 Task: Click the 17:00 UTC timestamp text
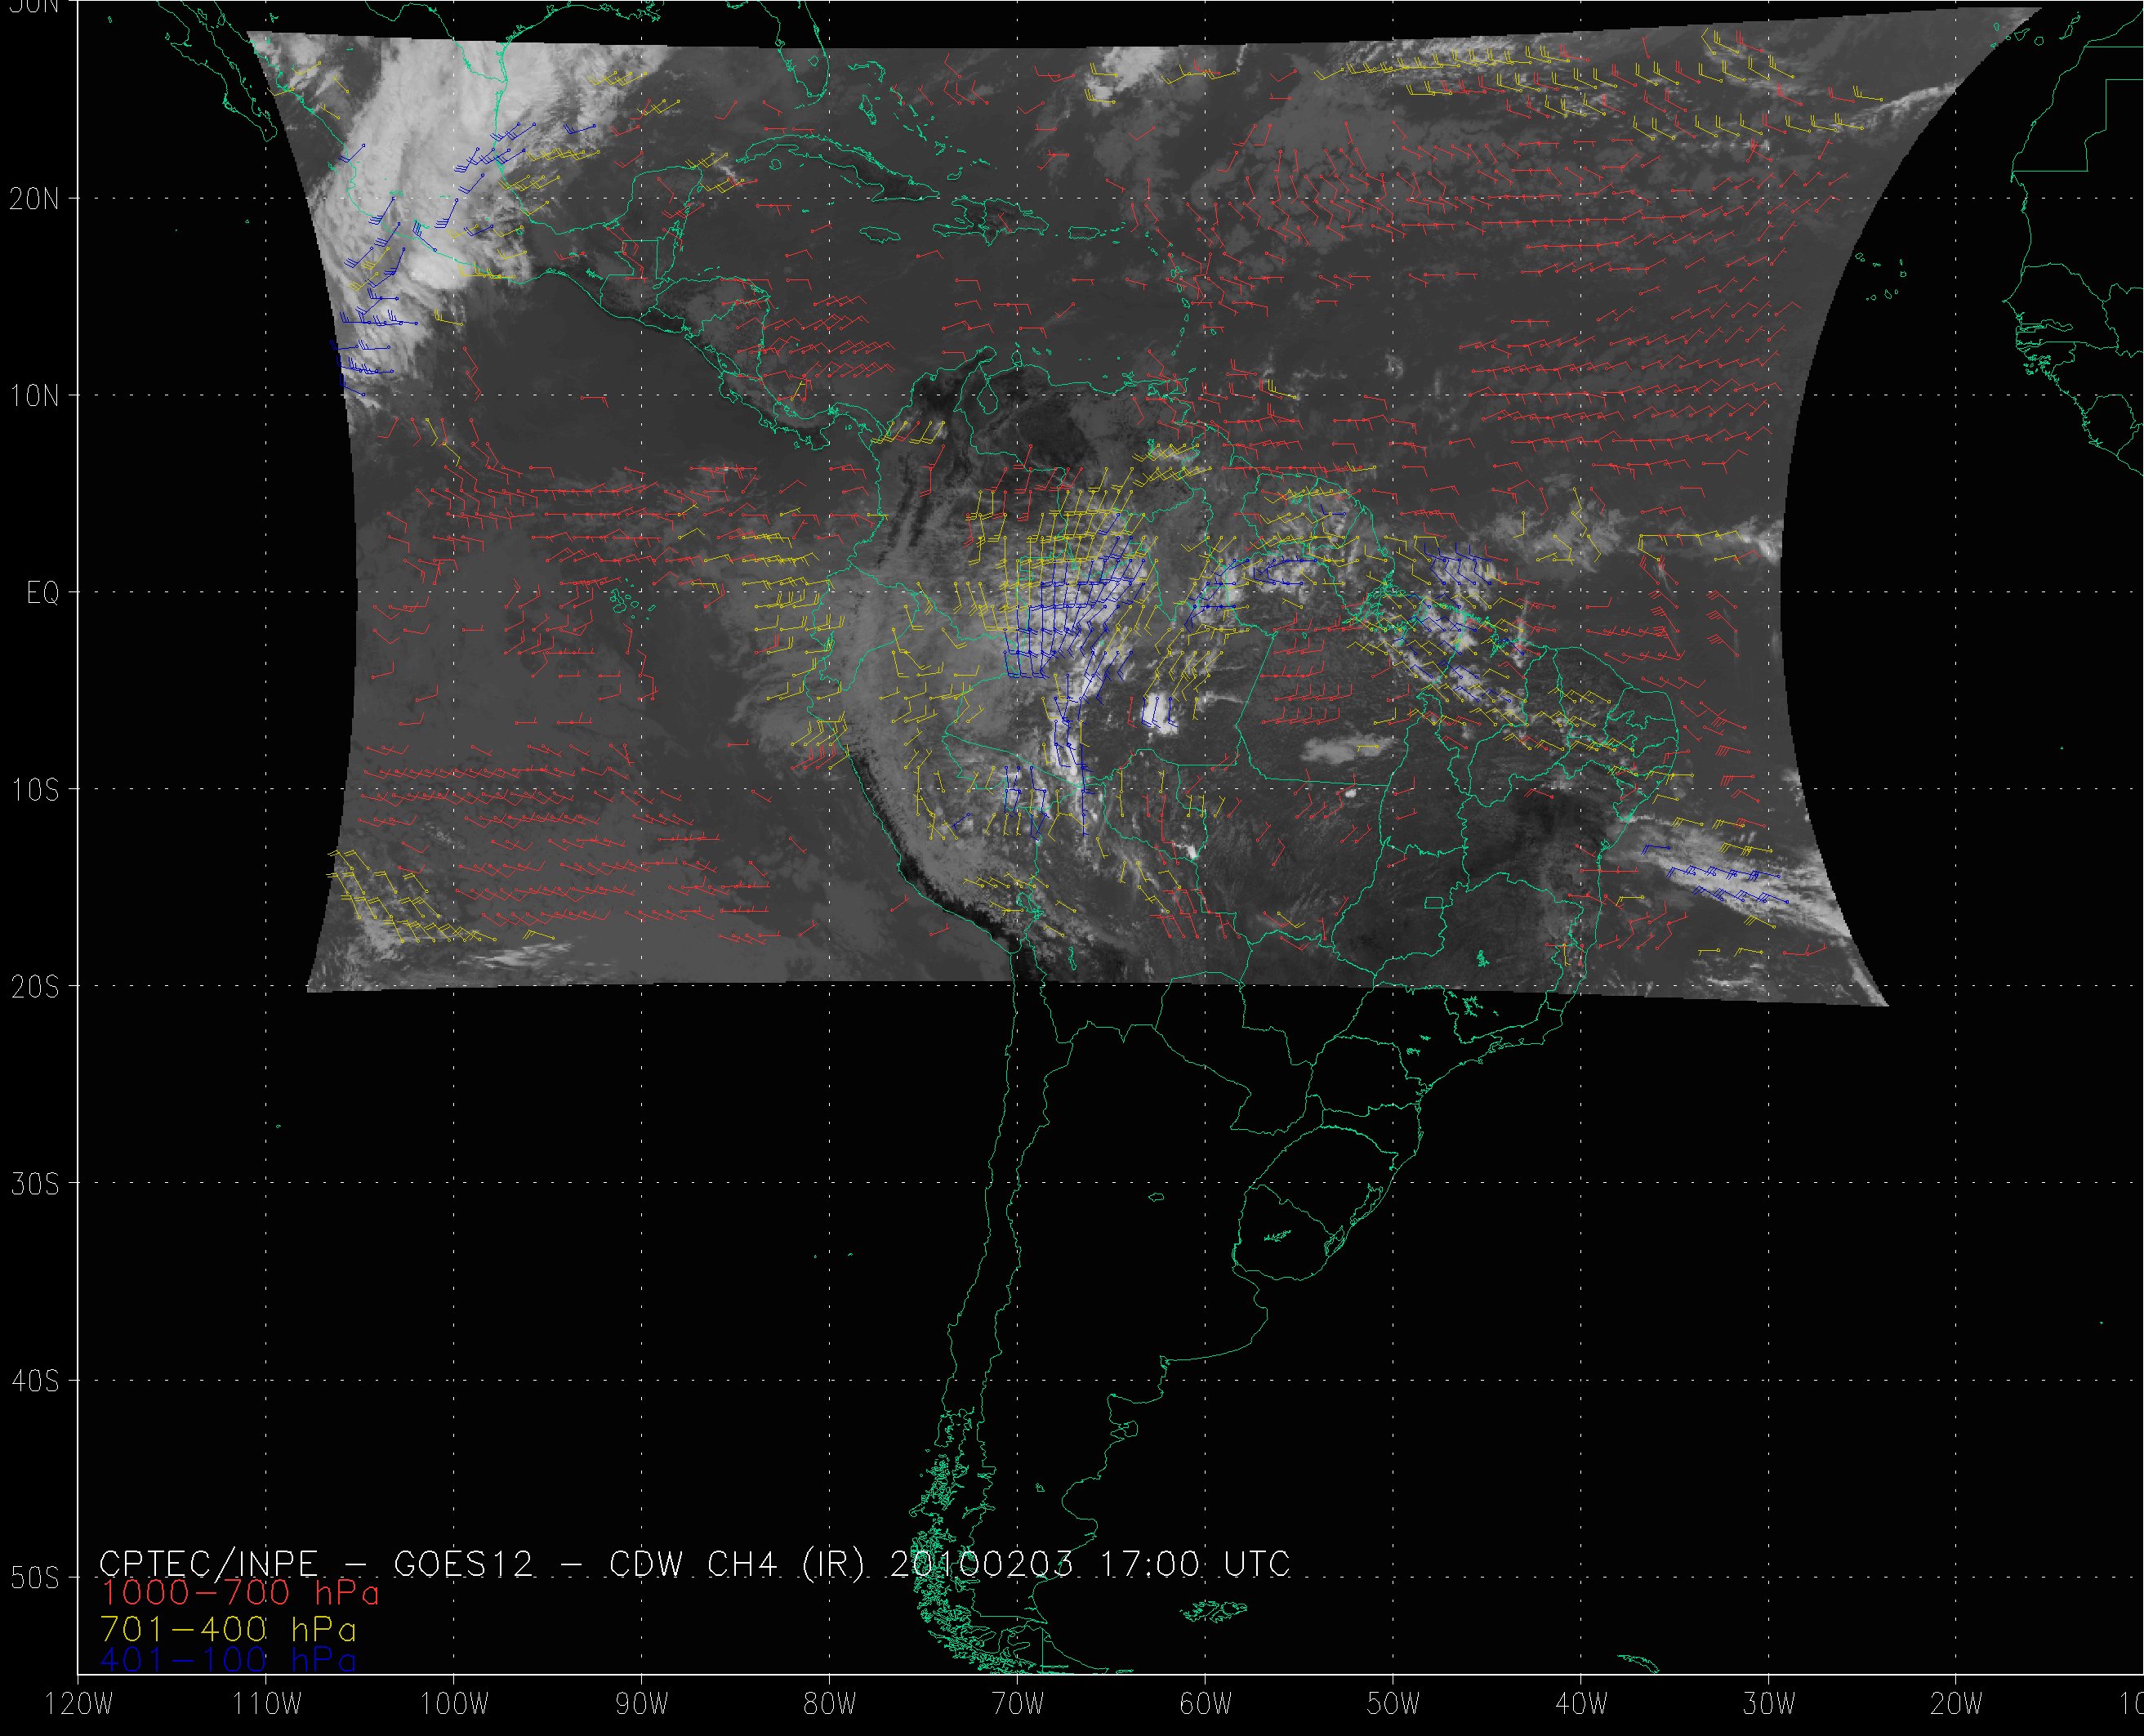pyautogui.click(x=1194, y=1564)
